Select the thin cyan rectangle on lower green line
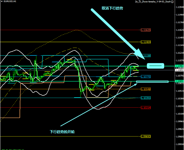 [x=152, y=81]
